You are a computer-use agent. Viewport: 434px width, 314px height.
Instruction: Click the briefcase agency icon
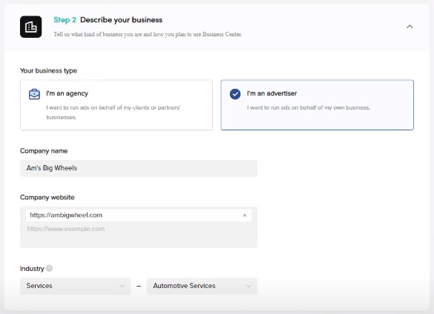(x=34, y=94)
